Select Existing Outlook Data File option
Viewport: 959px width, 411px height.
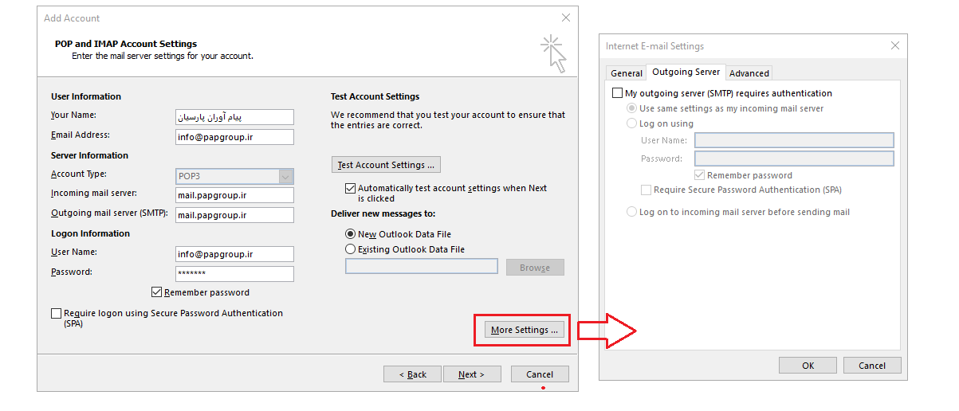pyautogui.click(x=350, y=249)
